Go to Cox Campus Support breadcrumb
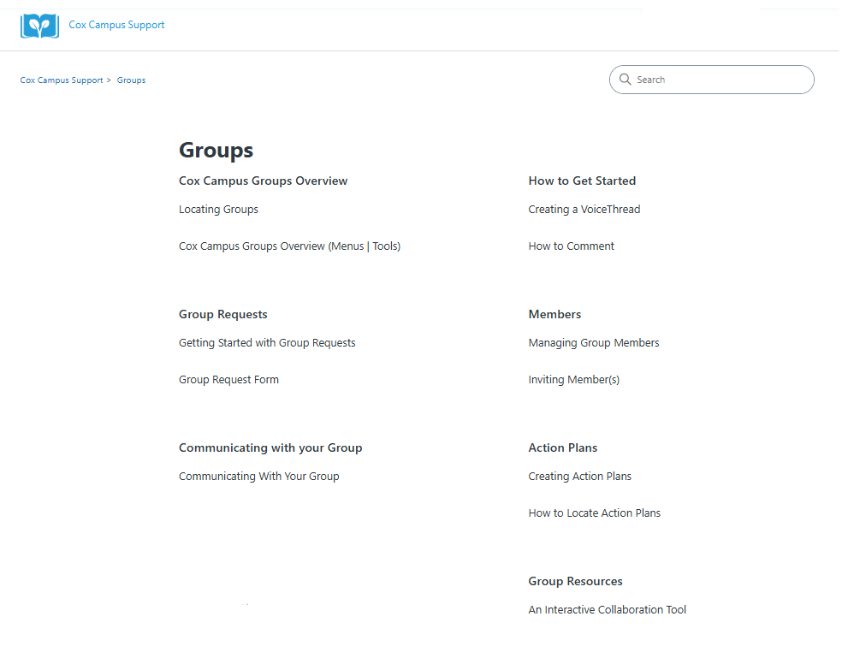Image resolution: width=842 pixels, height=646 pixels. click(x=62, y=80)
